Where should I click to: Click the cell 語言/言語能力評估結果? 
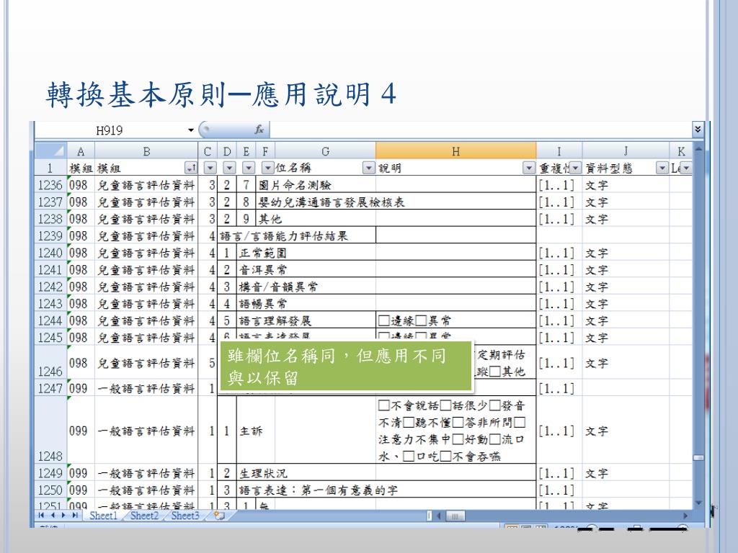point(296,235)
